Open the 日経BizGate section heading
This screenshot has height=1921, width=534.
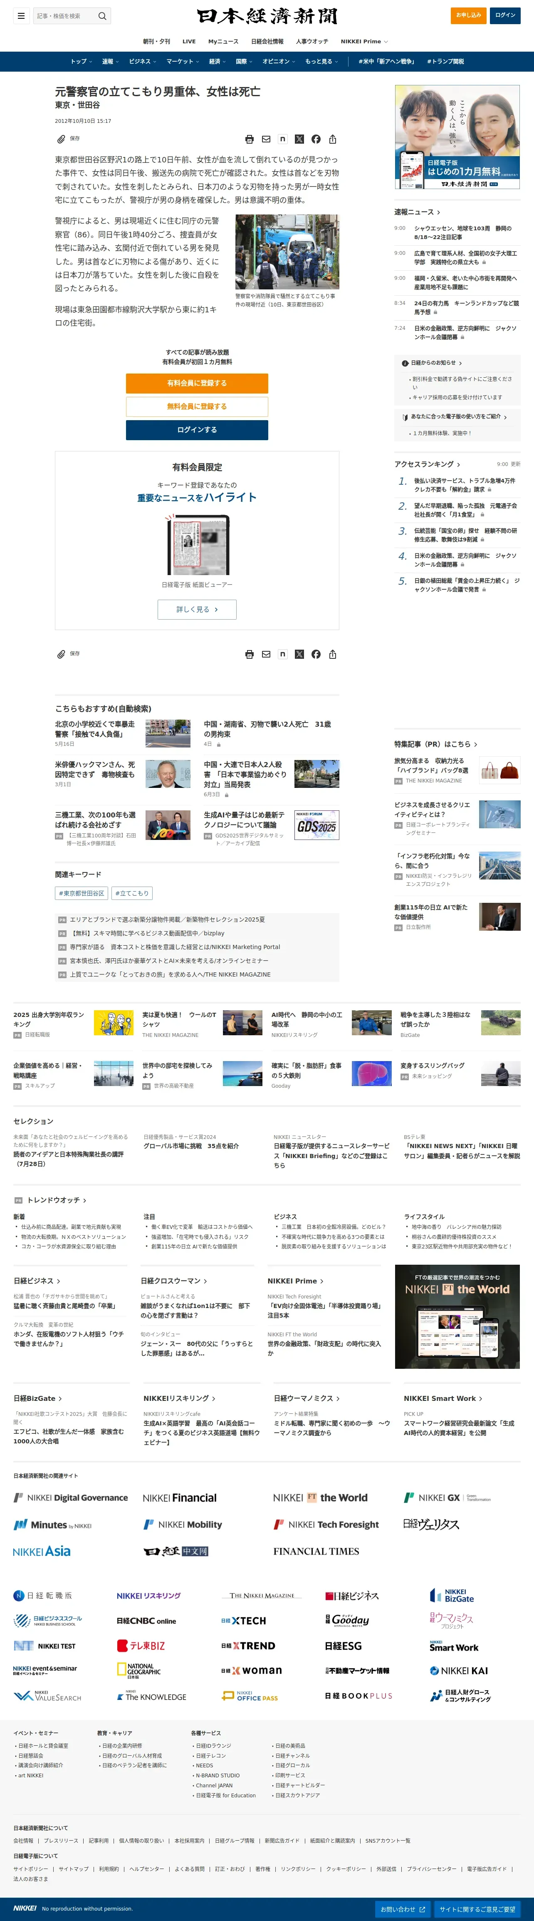coord(37,1398)
